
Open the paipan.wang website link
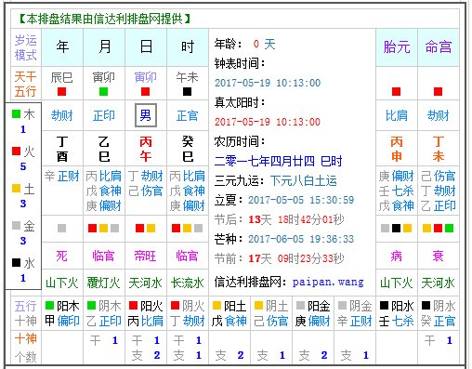[x=328, y=283]
